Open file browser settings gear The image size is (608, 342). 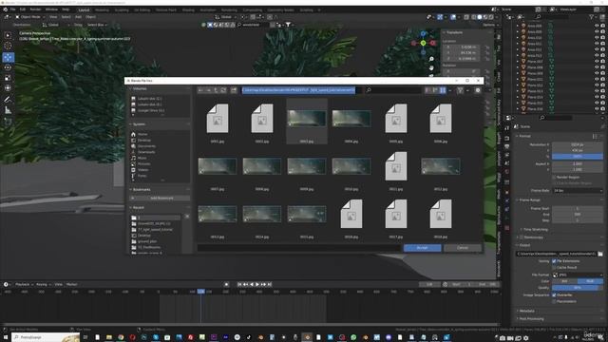point(478,90)
